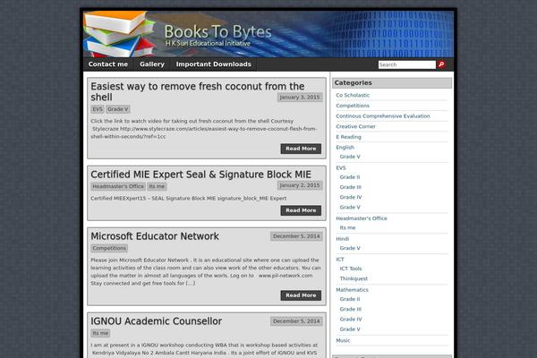Screen dimensions: 537x358
Task: Open Grade III under EVS
Action: coord(350,187)
